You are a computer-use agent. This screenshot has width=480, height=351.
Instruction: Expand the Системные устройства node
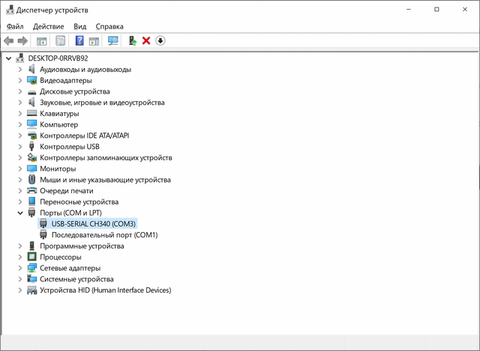point(20,279)
